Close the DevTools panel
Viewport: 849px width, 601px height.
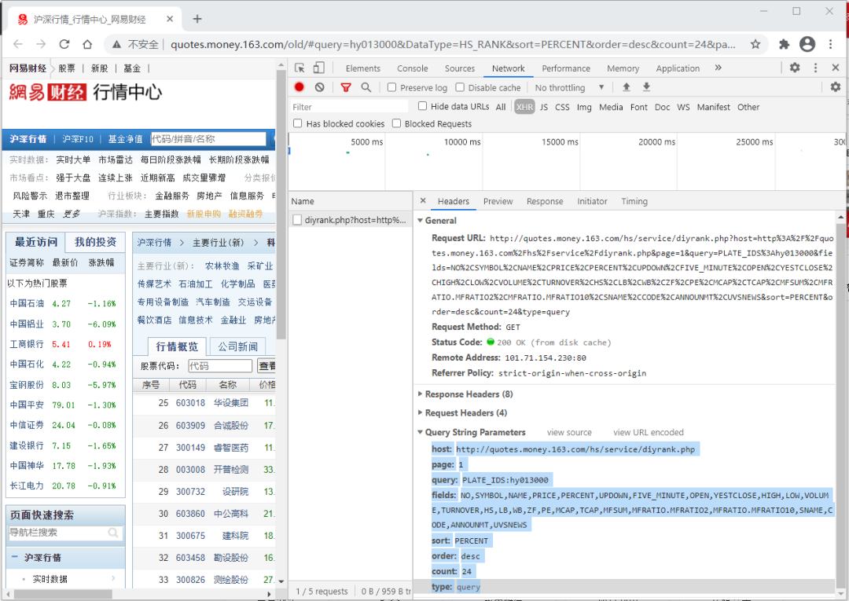pos(836,68)
